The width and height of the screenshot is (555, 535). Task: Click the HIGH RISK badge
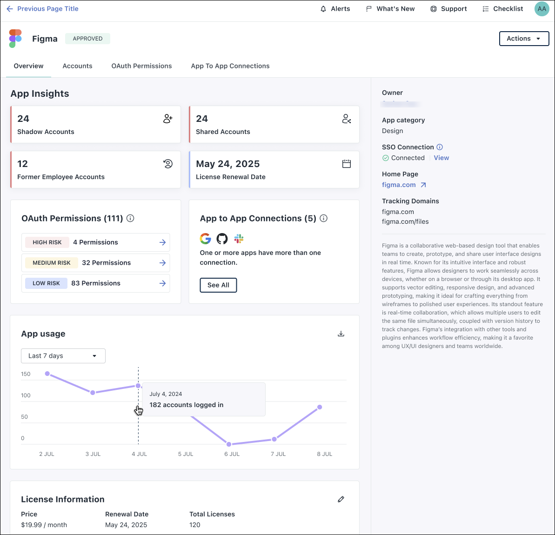(47, 242)
